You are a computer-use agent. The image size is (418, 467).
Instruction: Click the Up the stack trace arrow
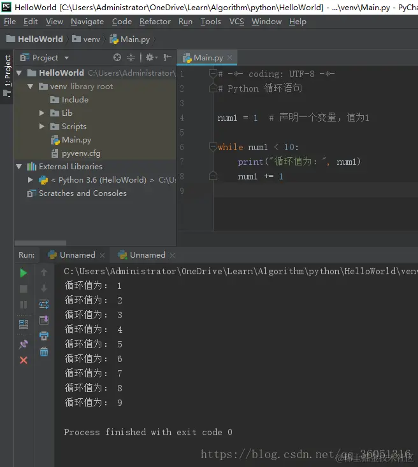(x=44, y=272)
